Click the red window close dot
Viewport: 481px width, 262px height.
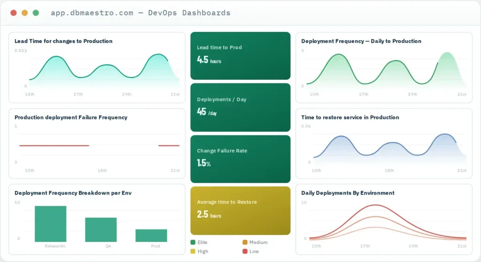point(14,13)
